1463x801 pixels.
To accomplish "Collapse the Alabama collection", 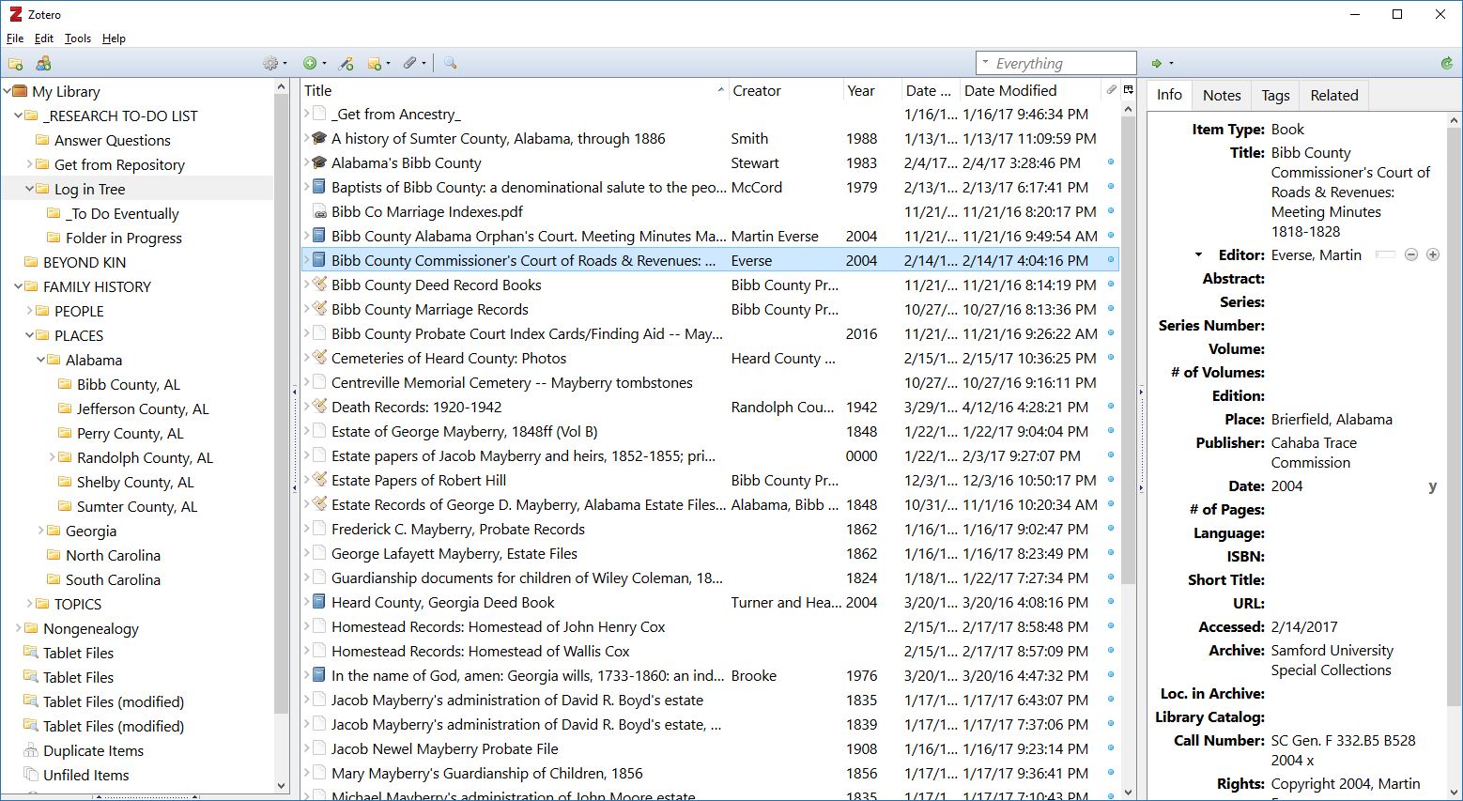I will coord(41,360).
